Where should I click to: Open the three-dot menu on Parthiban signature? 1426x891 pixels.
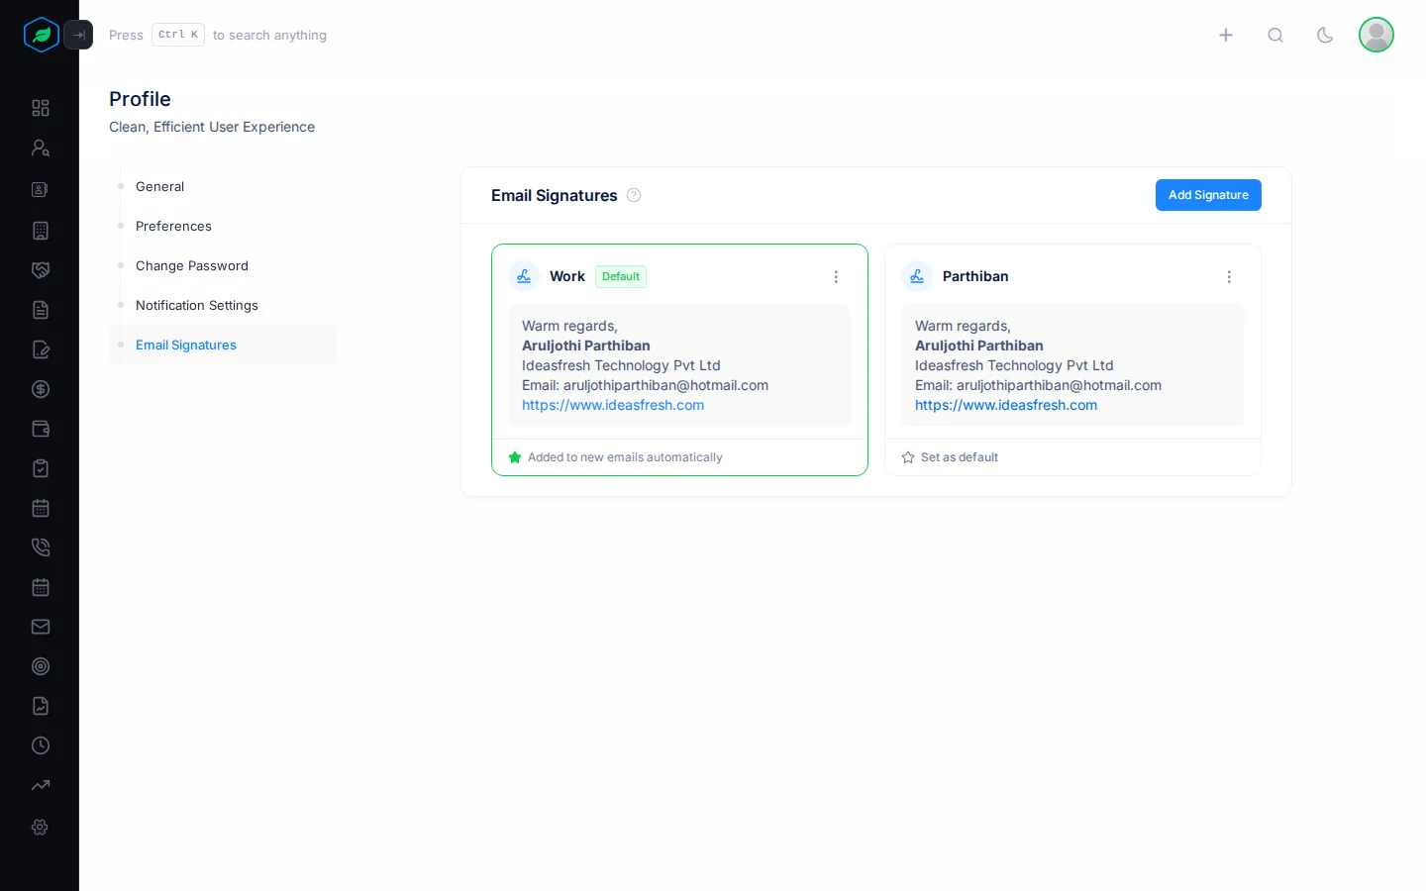pos(1229,277)
